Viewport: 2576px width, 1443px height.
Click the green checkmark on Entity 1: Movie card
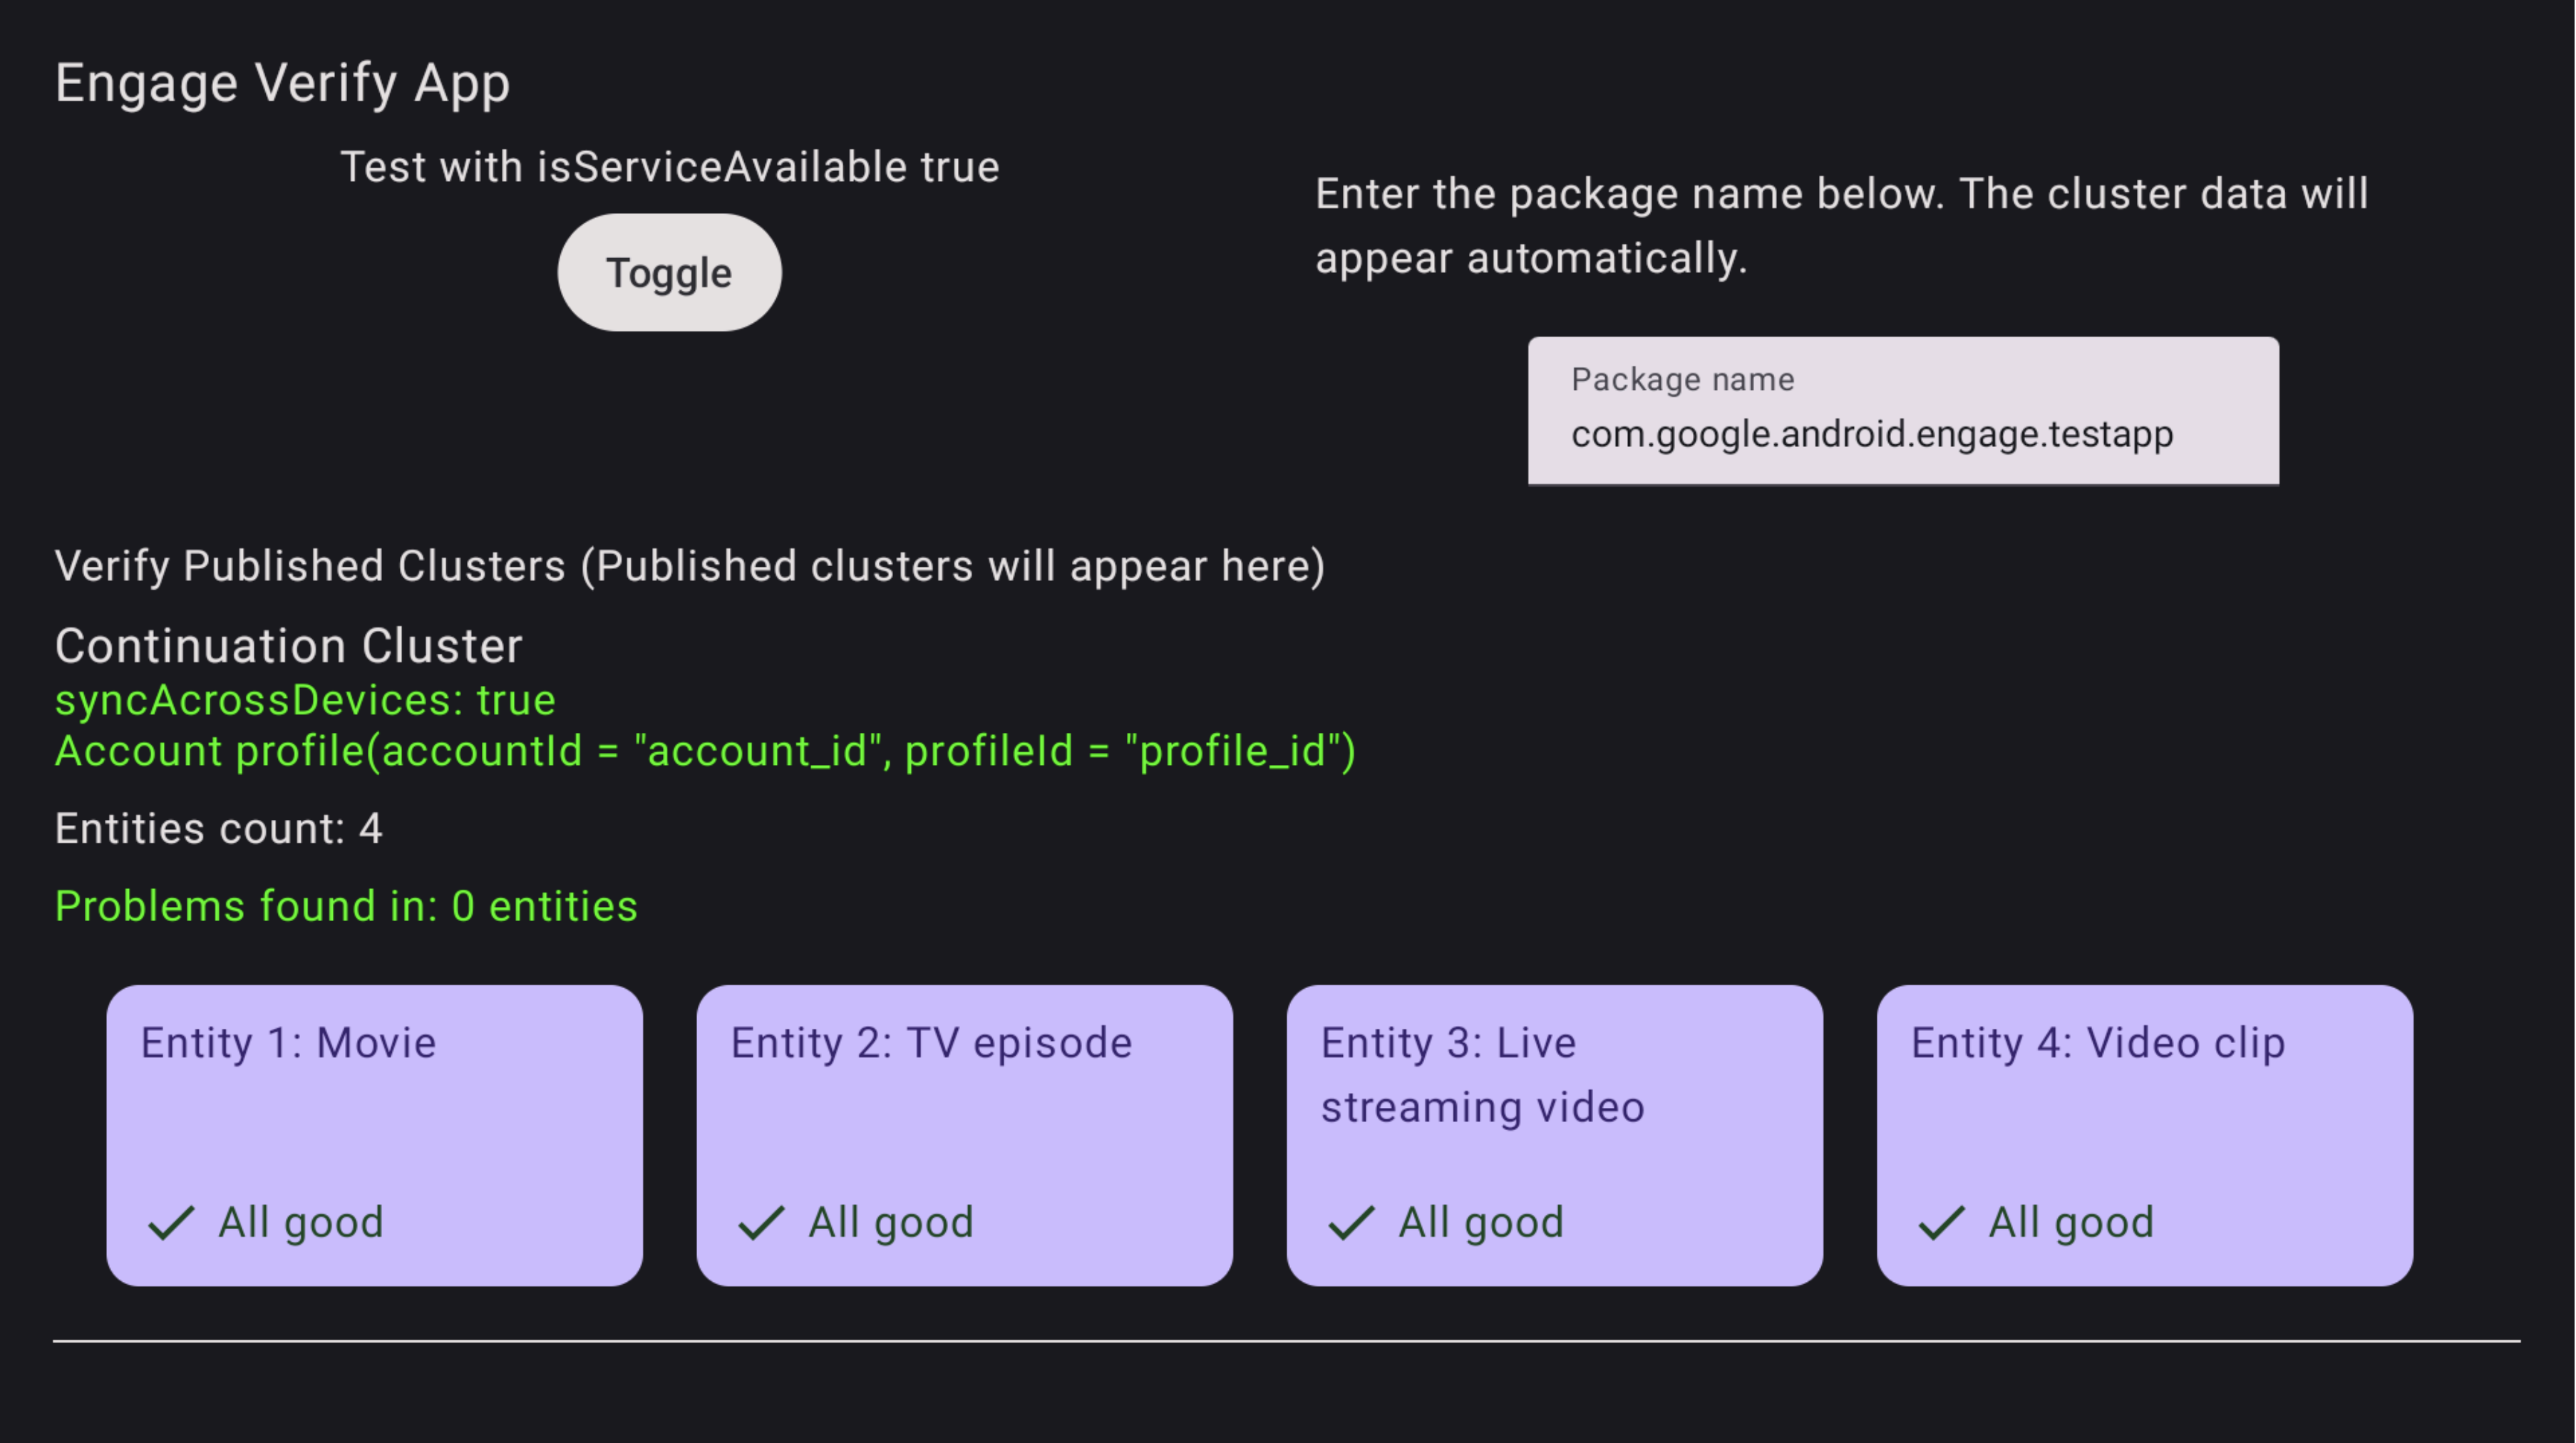point(171,1222)
